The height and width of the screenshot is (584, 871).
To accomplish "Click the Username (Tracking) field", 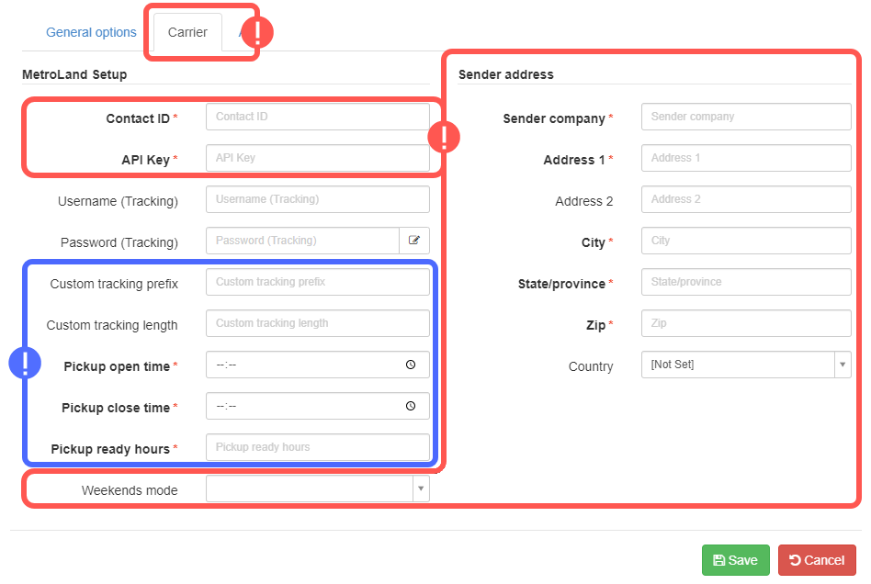I will (318, 199).
